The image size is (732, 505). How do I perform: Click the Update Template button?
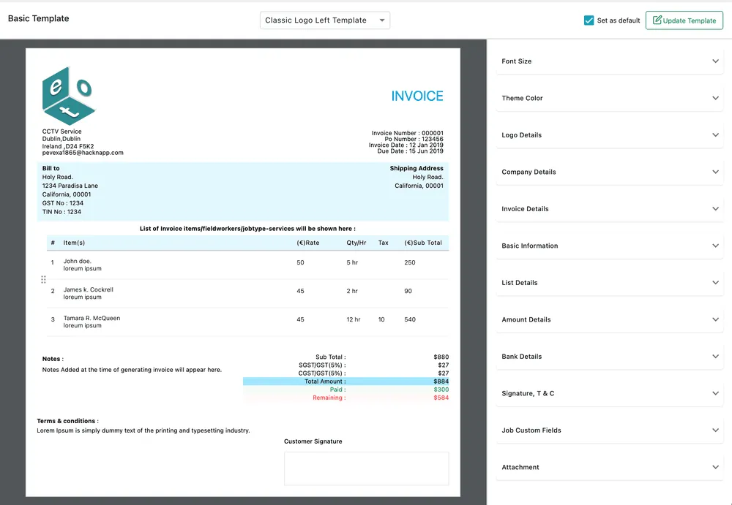[x=684, y=20]
